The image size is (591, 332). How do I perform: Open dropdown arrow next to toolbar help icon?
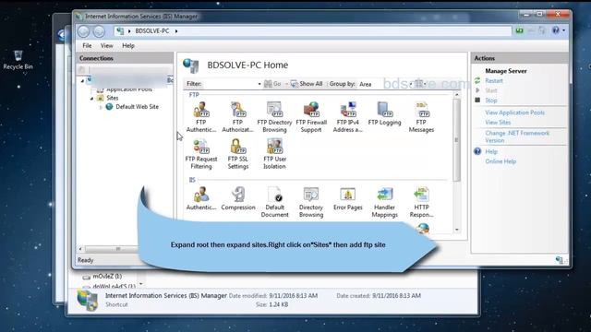[x=564, y=30]
